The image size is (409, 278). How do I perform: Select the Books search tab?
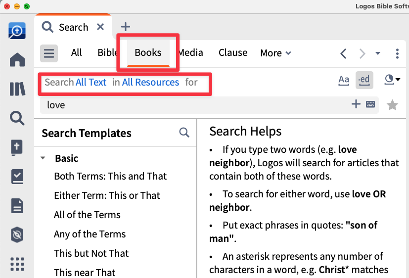(x=148, y=52)
